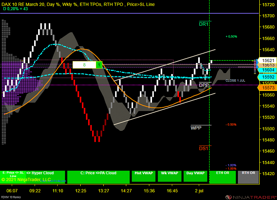This screenshot has width=277, height=200.
Task: Toggle the C: Price <>PA Cloud button
Action: [x=98, y=177]
